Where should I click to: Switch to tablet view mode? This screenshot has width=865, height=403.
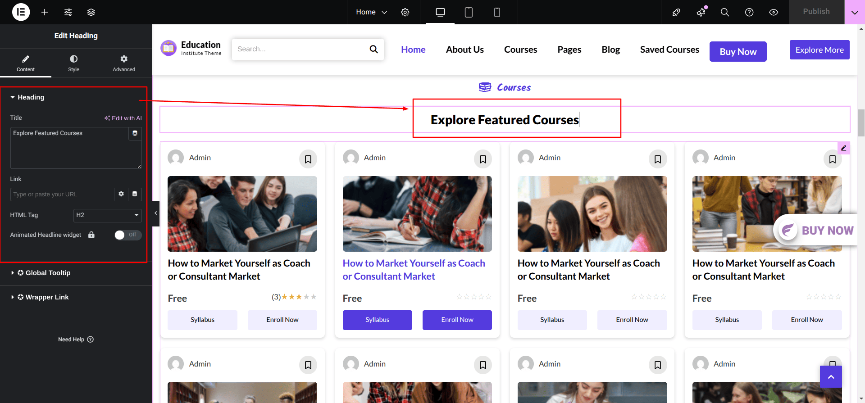469,12
